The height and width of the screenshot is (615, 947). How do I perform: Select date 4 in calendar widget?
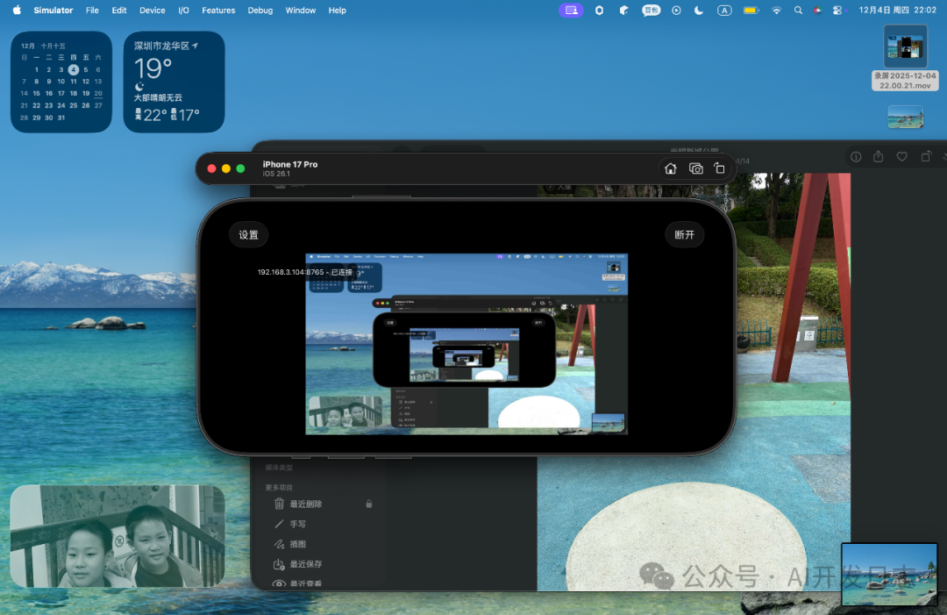[x=73, y=69]
